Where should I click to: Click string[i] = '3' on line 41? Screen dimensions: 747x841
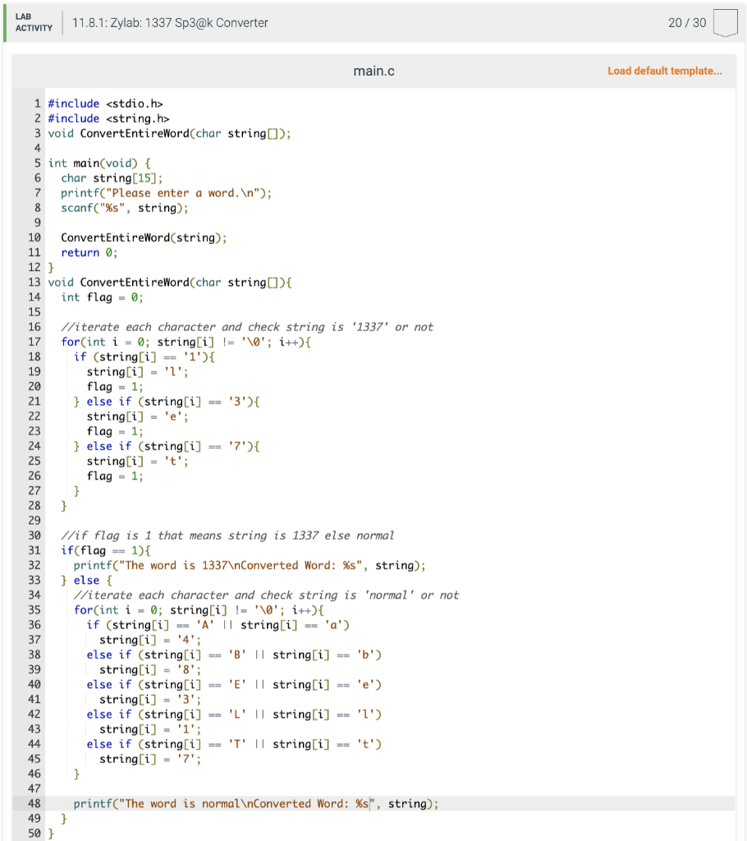(150, 700)
